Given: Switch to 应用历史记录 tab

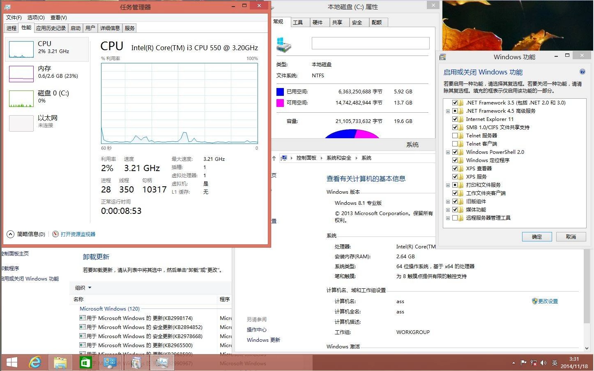Looking at the screenshot, I should click(x=51, y=28).
